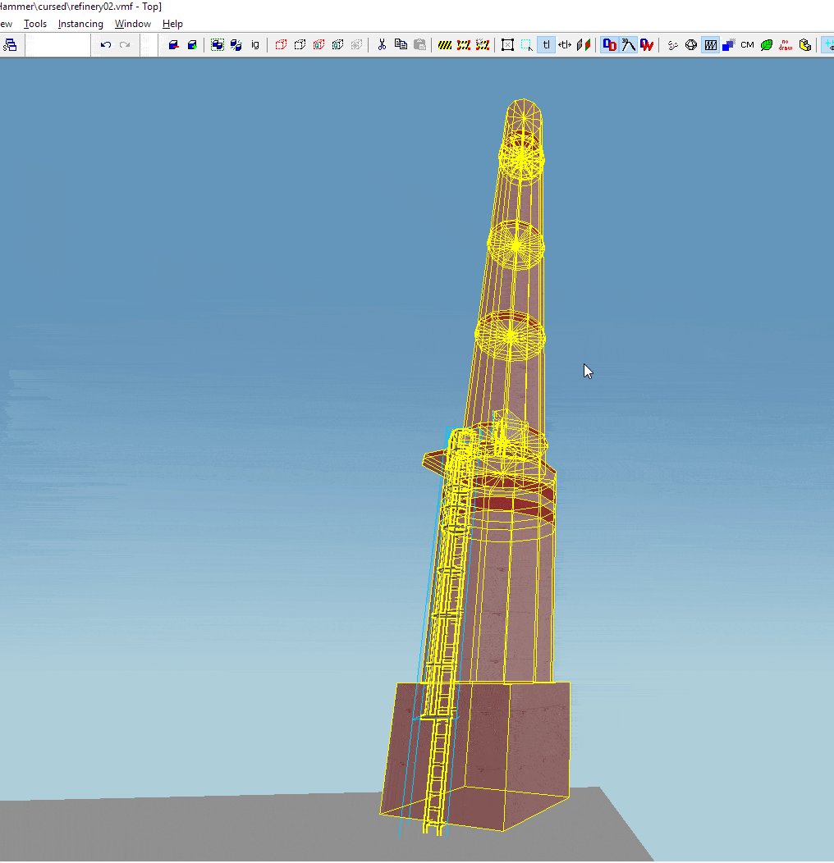Click the save window state icon
834x863 pixels.
click(x=11, y=44)
